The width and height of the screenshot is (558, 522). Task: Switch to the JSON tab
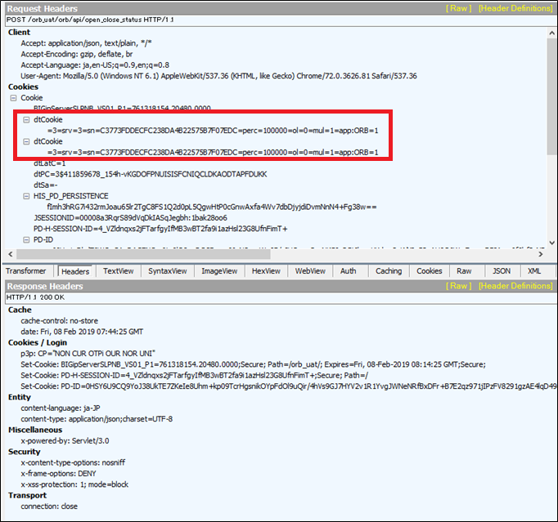pos(502,271)
